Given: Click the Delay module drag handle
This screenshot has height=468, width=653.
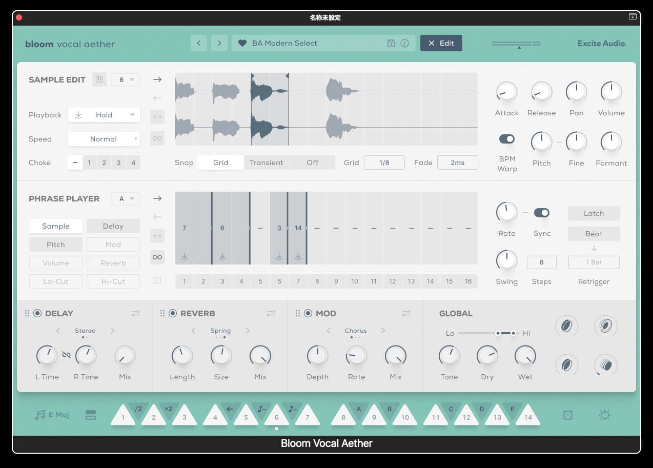Looking at the screenshot, I should pos(27,313).
